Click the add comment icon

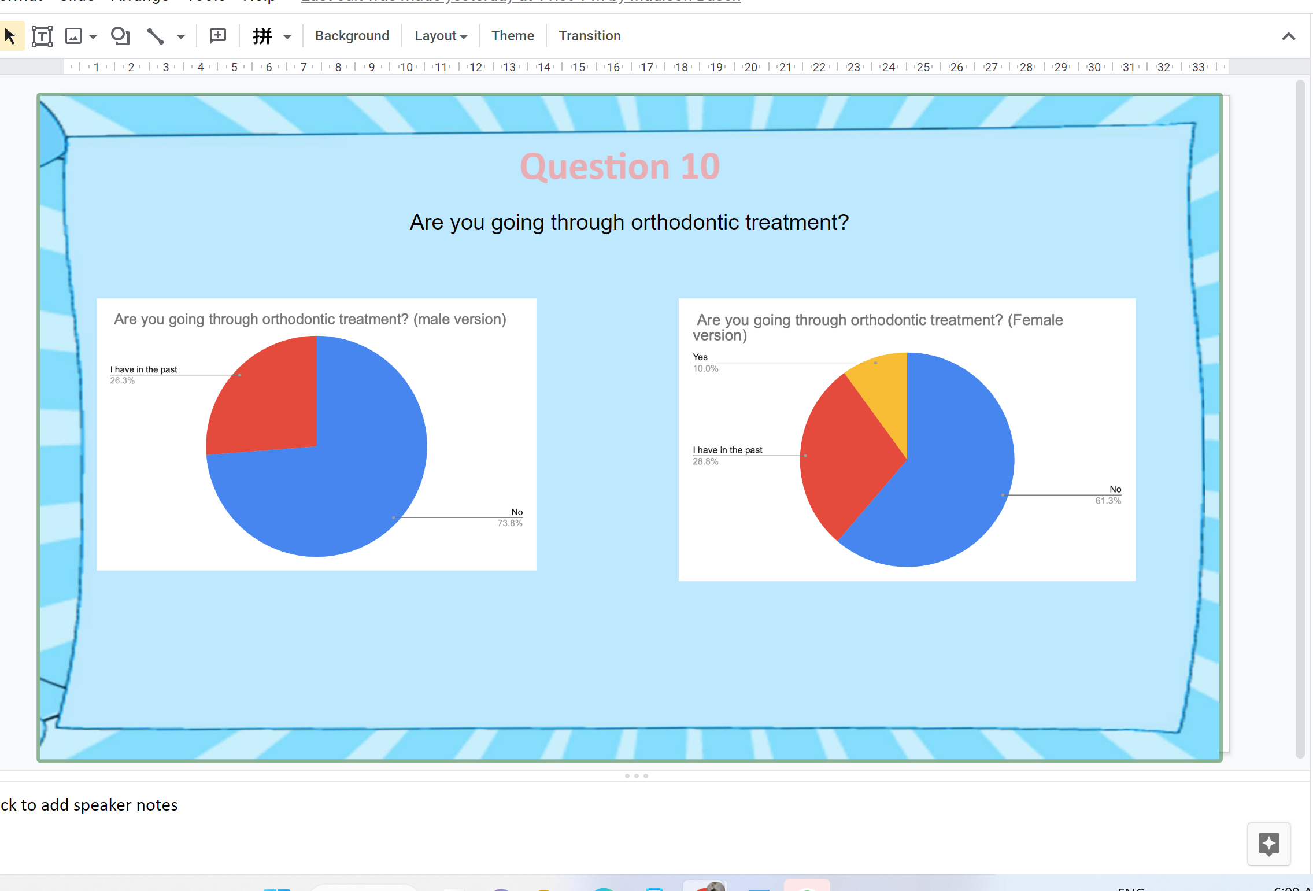(217, 36)
